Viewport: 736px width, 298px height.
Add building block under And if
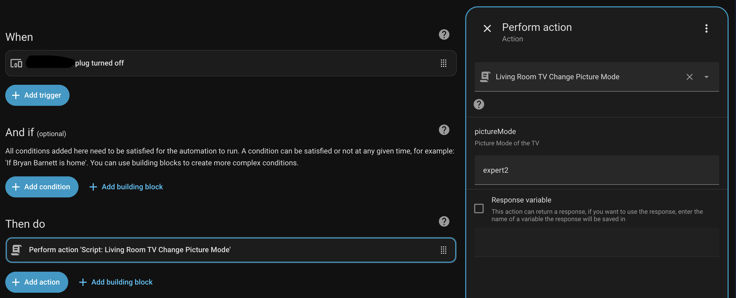(126, 187)
